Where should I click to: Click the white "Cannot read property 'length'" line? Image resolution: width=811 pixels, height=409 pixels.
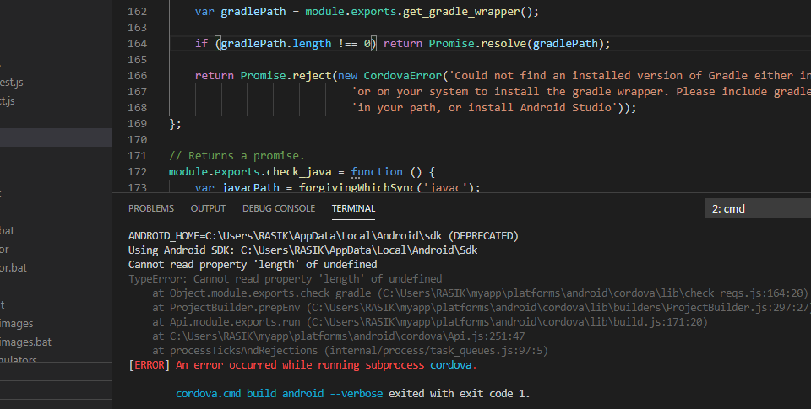click(253, 265)
